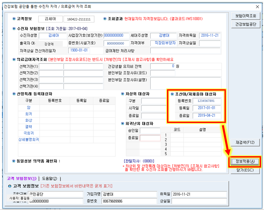The width and height of the screenshot is (264, 210).
Task: Click the 희귀난치 대상자 header icon
Action: pyautogui.click(x=122, y=123)
